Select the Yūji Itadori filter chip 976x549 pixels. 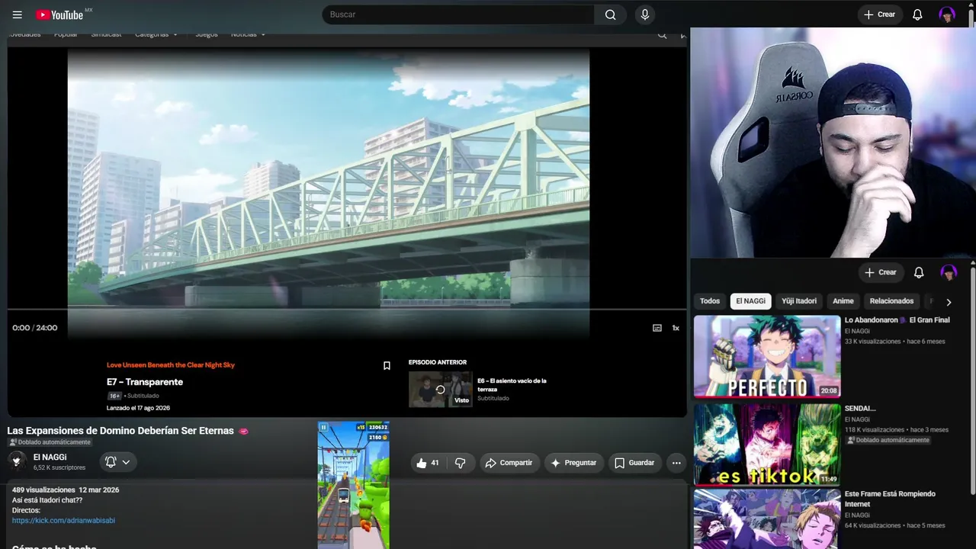pyautogui.click(x=799, y=301)
